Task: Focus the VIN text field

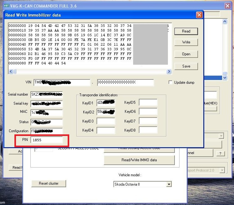Action: [x=62, y=82]
